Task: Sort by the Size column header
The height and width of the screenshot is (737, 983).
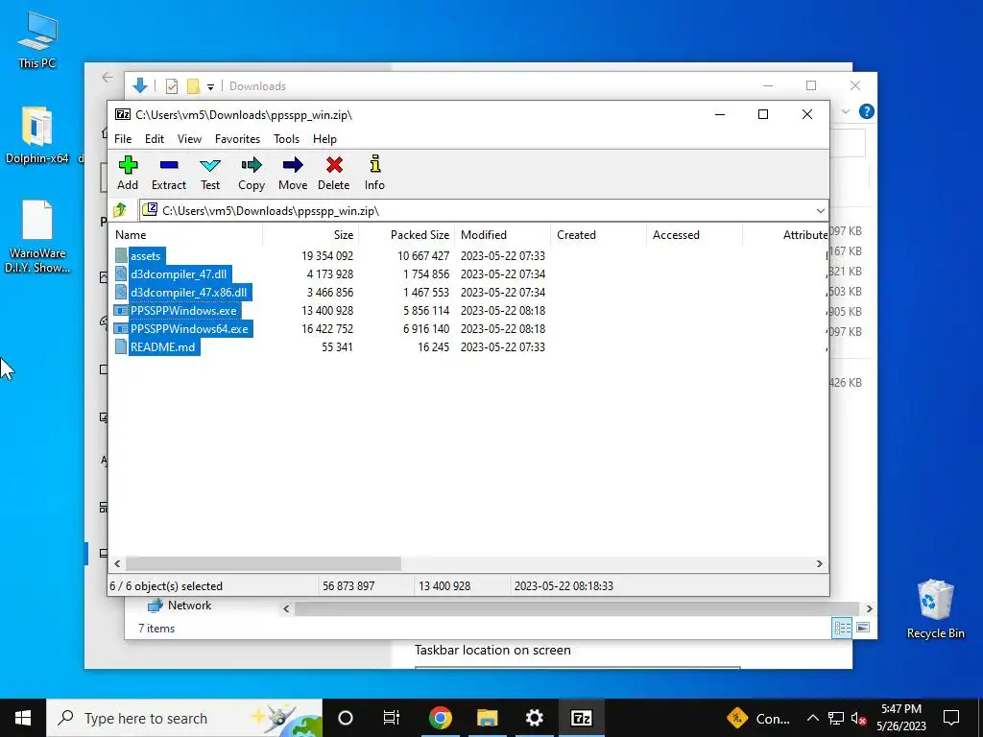Action: [310, 235]
